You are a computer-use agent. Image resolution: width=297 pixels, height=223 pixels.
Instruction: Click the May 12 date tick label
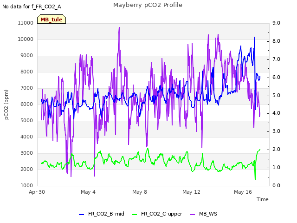click(x=191, y=192)
